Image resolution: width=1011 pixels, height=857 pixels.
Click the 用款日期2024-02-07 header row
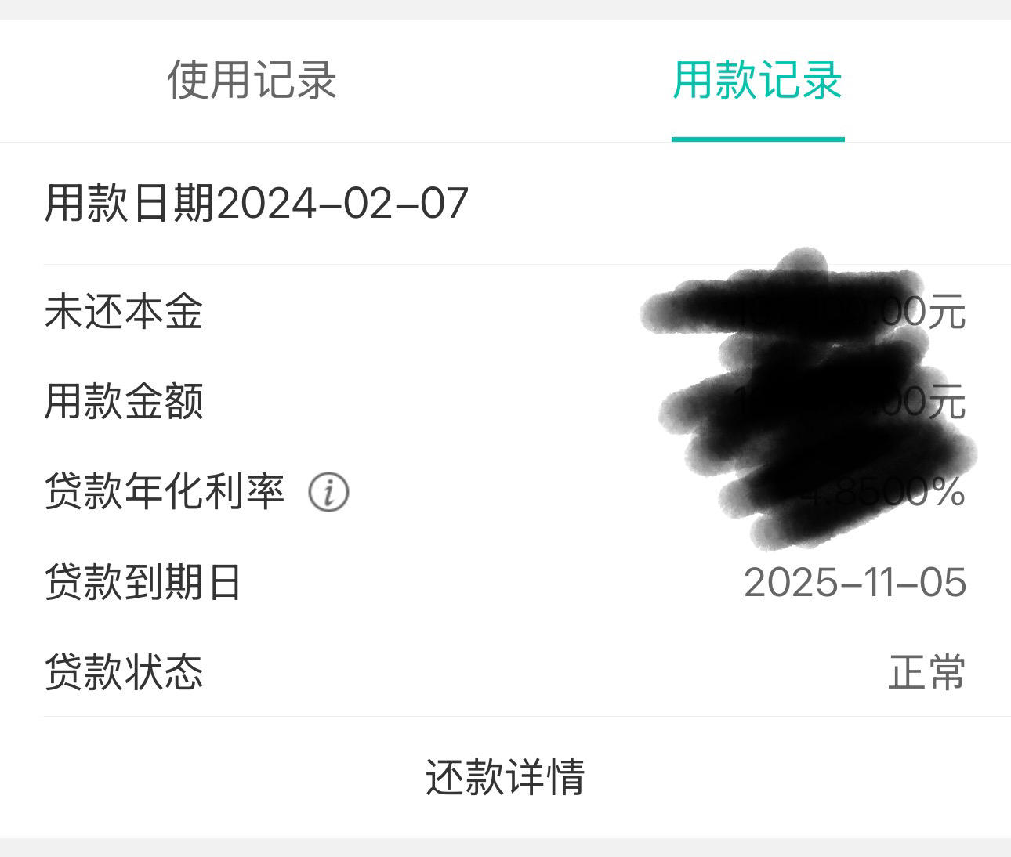pyautogui.click(x=256, y=204)
